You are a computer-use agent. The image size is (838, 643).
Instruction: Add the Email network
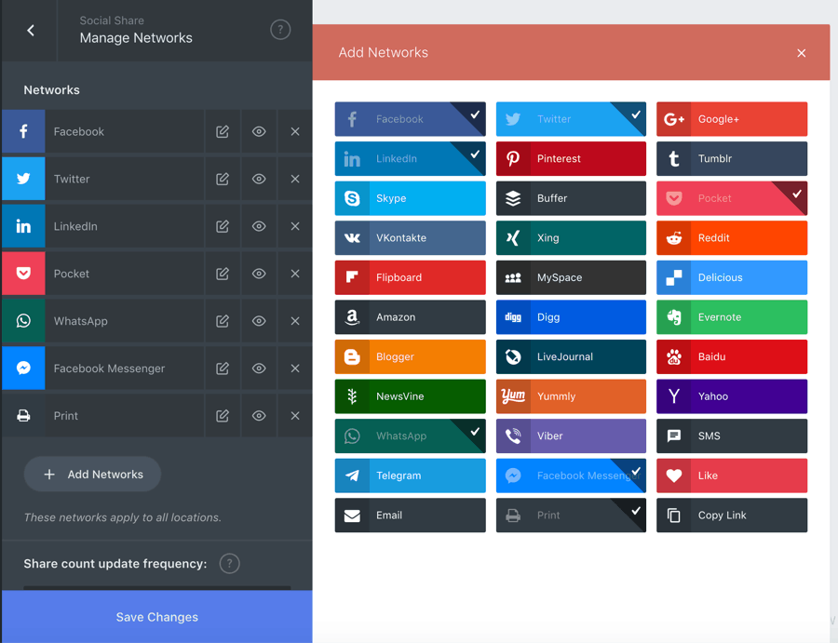(410, 516)
